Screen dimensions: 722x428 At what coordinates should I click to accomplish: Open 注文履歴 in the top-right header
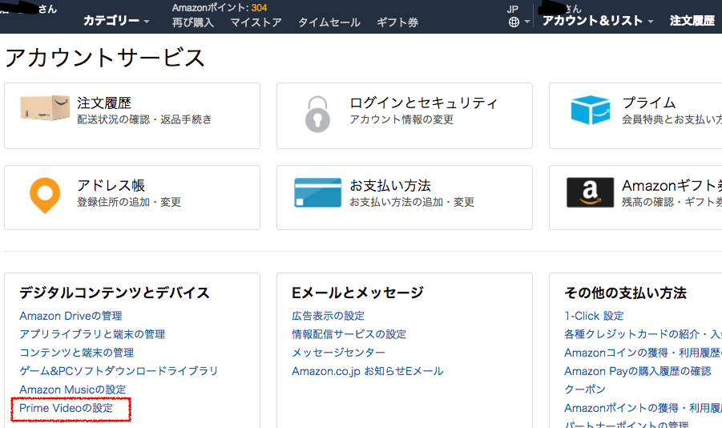[692, 21]
